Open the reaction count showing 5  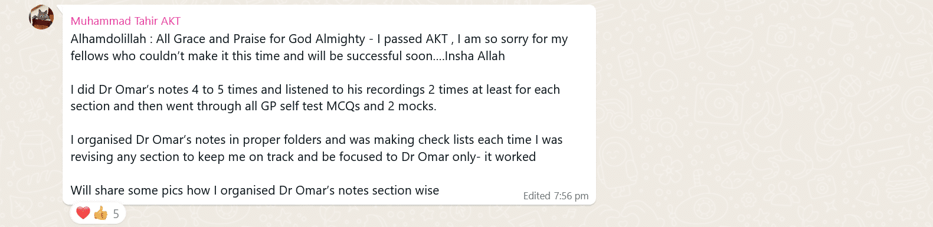pos(116,213)
